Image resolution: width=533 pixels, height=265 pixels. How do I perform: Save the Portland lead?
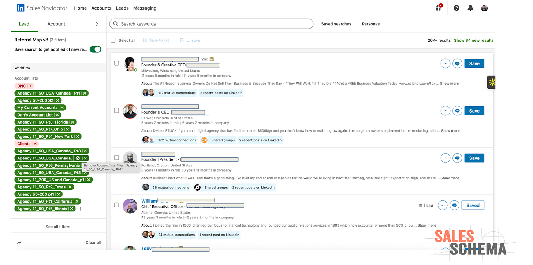click(474, 158)
